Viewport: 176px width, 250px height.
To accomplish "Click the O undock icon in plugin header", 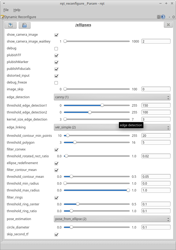I will click(173, 17).
